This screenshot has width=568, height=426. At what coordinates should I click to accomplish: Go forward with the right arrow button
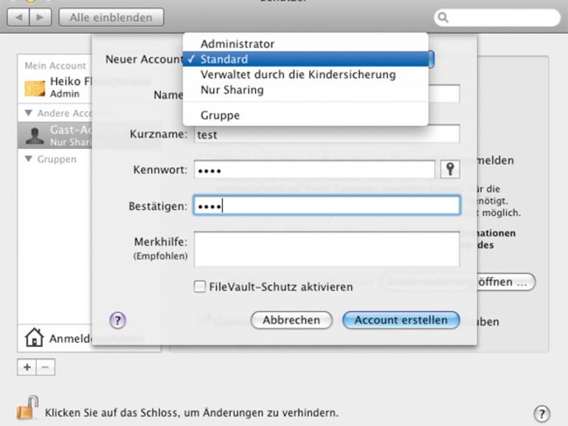click(x=41, y=17)
